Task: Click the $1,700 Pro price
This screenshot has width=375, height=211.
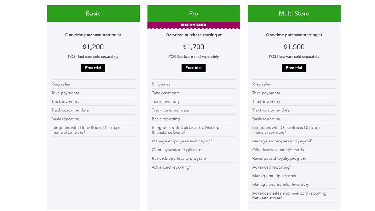Action: [x=193, y=47]
